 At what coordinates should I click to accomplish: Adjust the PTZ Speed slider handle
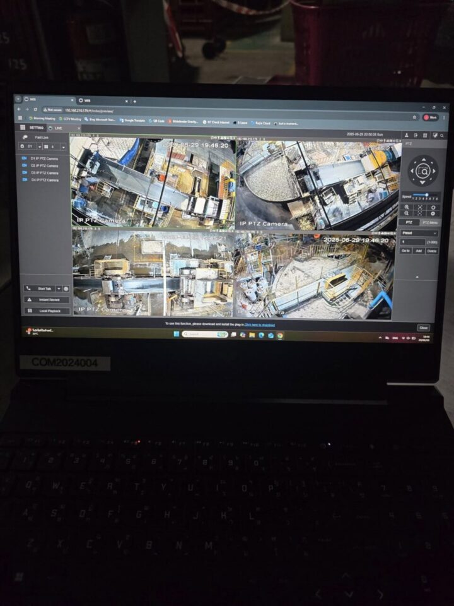pos(427,194)
